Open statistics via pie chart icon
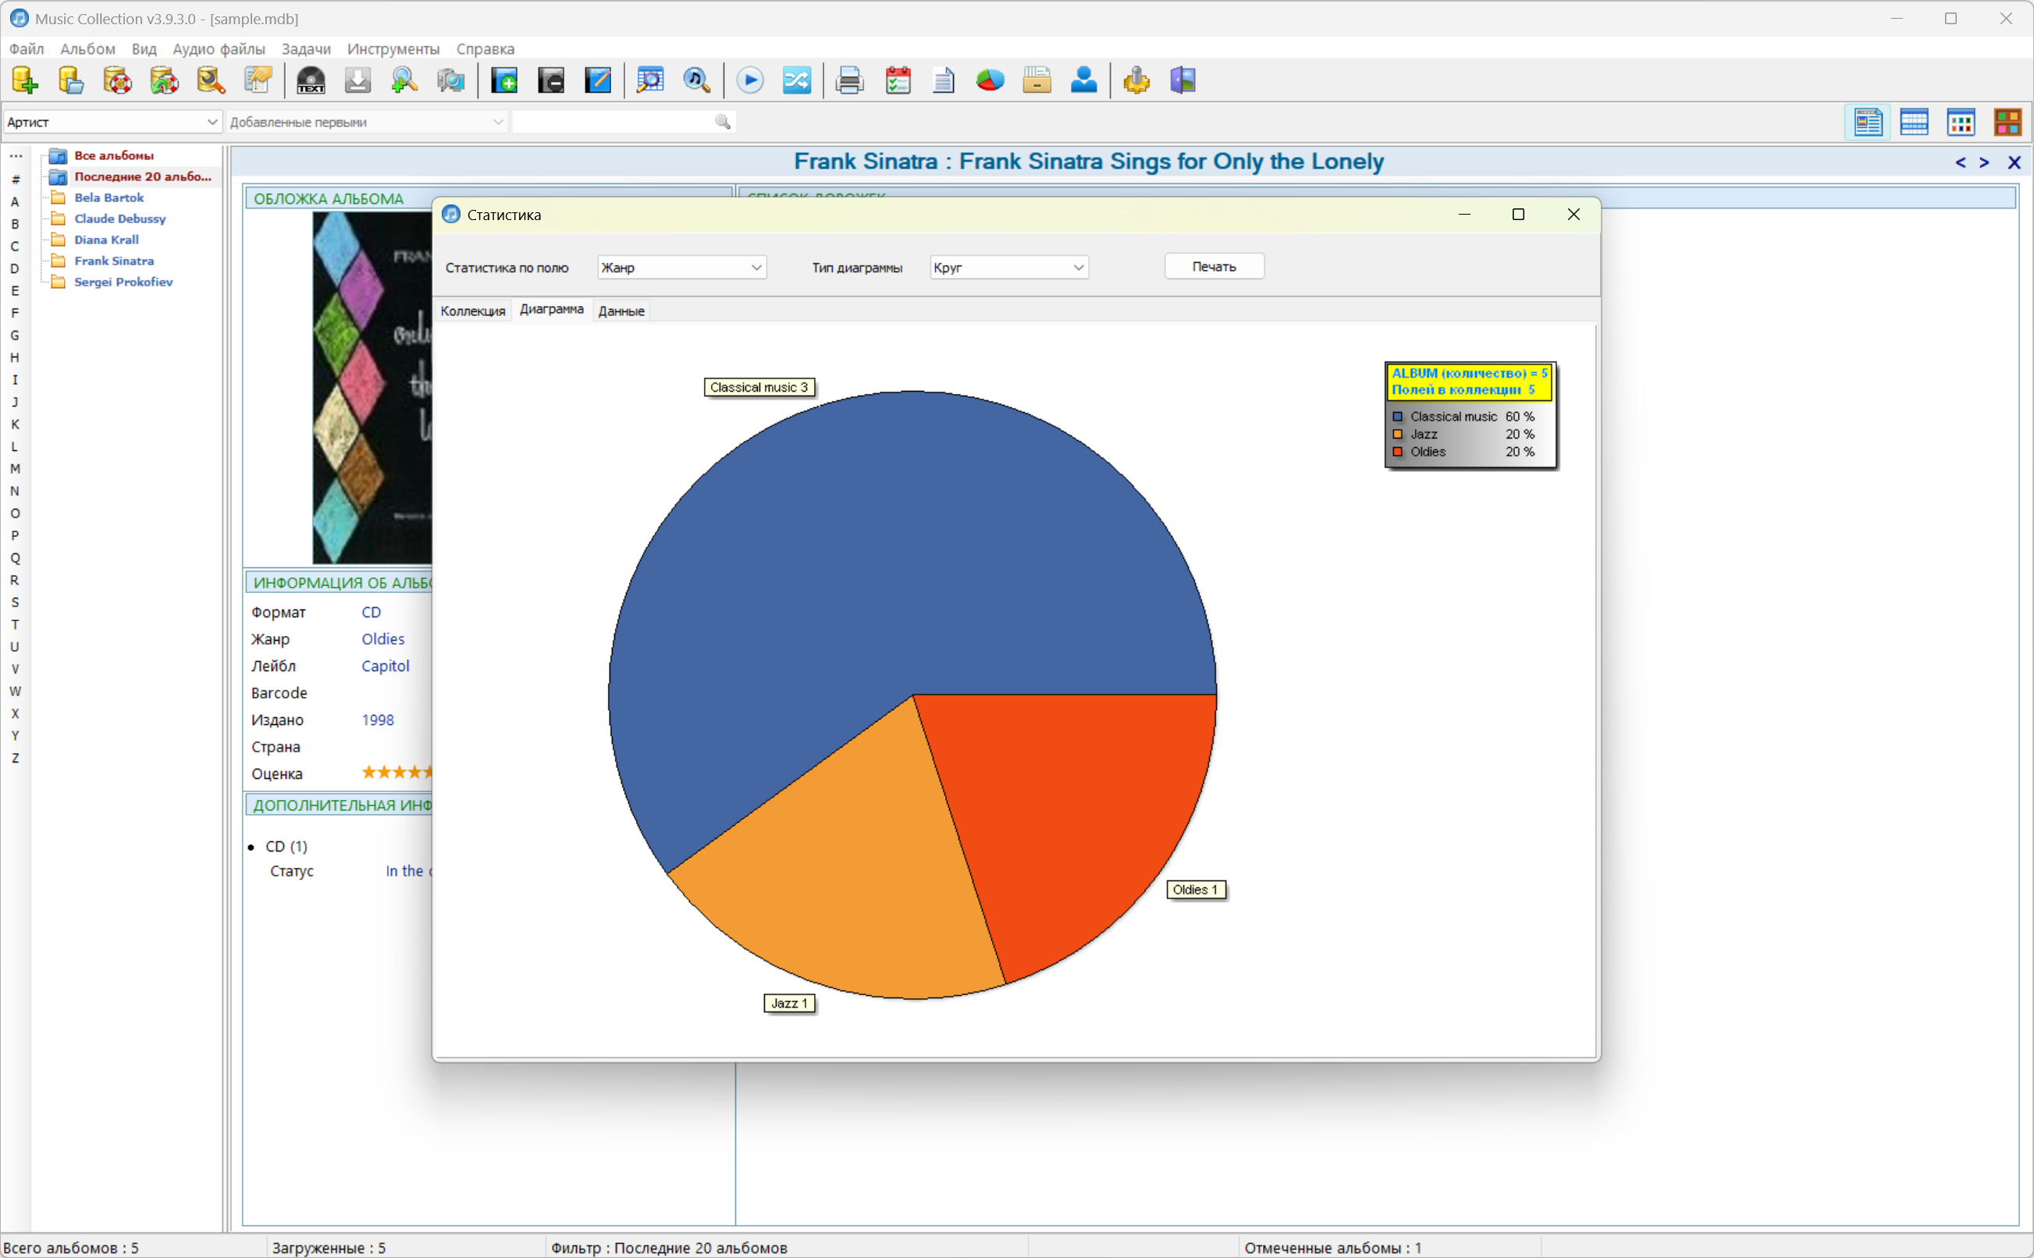Screen dimensions: 2034x1258 tap(990, 80)
